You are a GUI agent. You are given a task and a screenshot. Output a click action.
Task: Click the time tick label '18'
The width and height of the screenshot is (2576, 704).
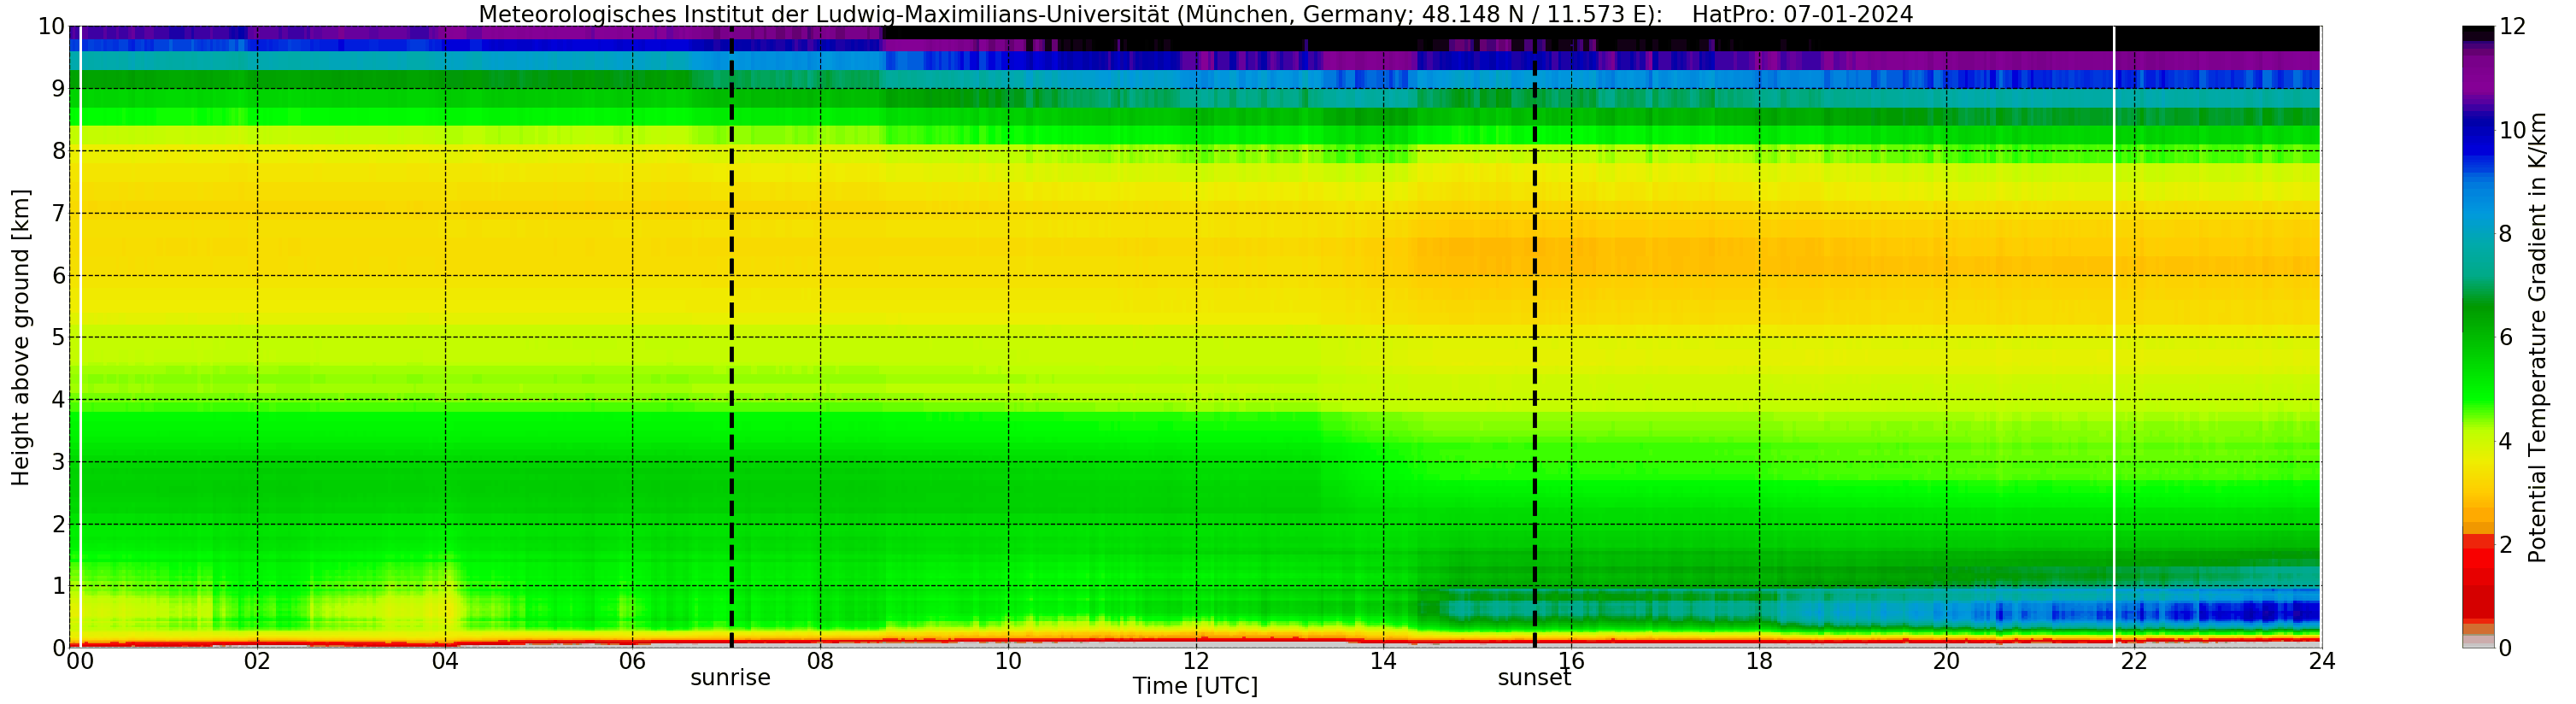coord(1759,661)
